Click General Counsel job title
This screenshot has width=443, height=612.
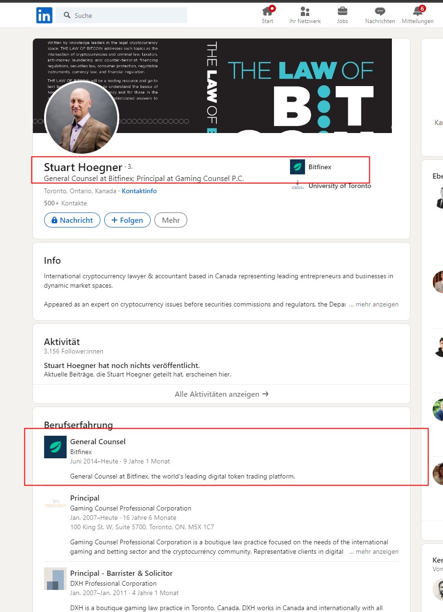click(x=98, y=441)
